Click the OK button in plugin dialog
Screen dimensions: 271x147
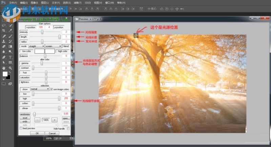pyautogui.click(x=37, y=133)
